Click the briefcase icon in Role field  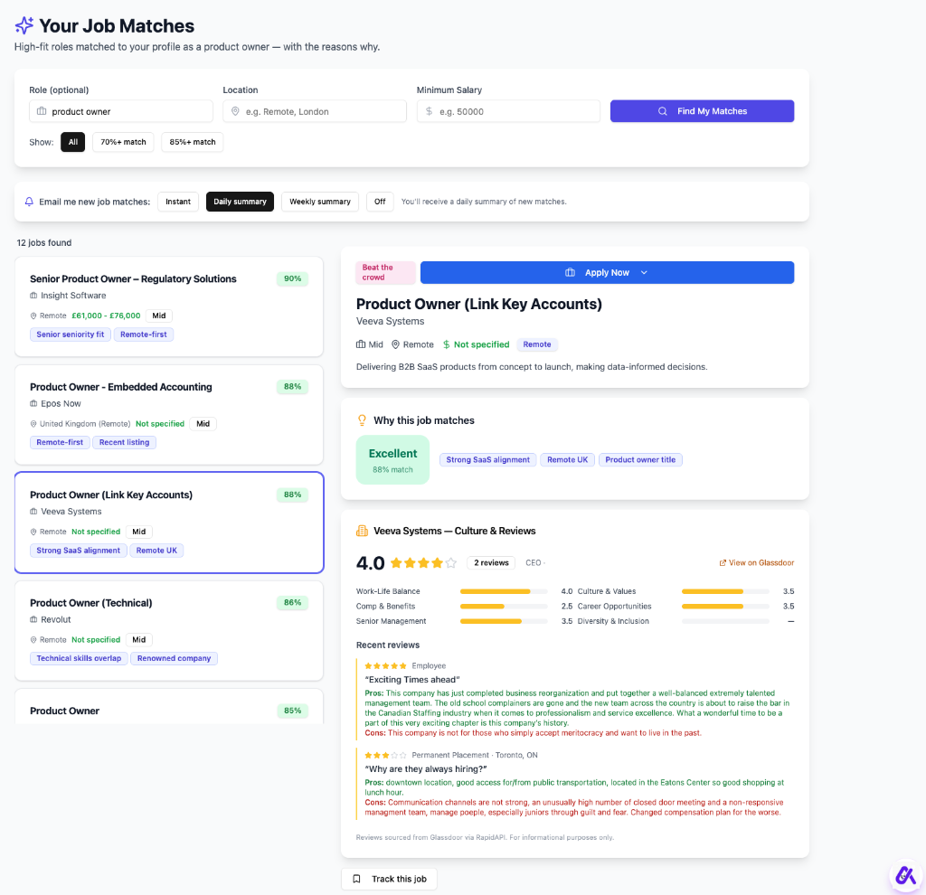pyautogui.click(x=42, y=111)
